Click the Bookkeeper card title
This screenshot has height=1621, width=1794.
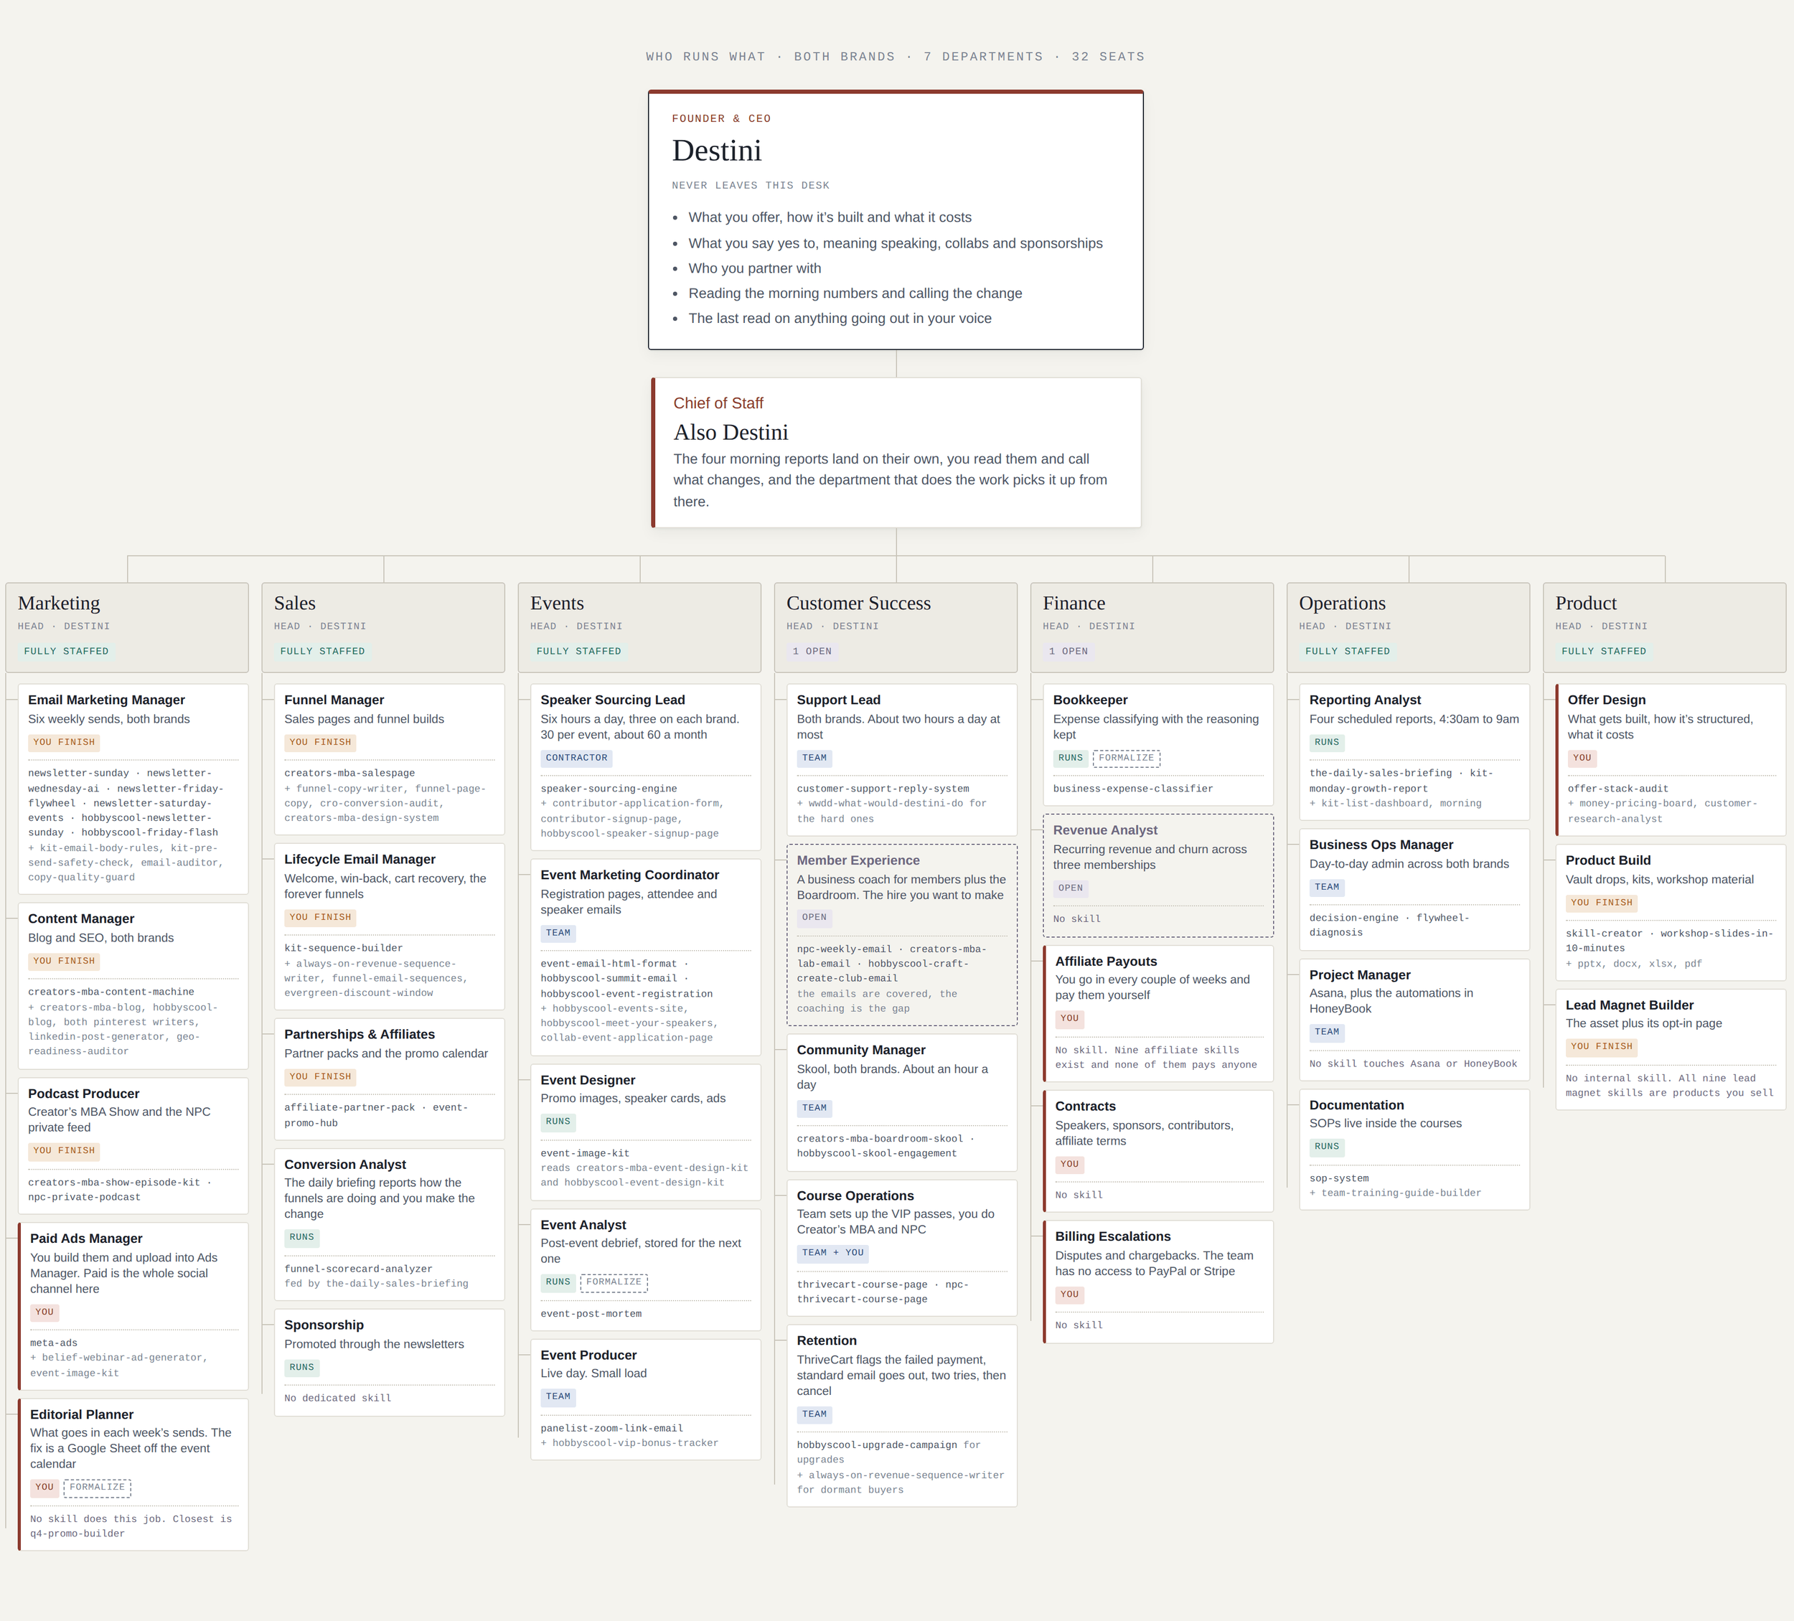(x=1090, y=700)
